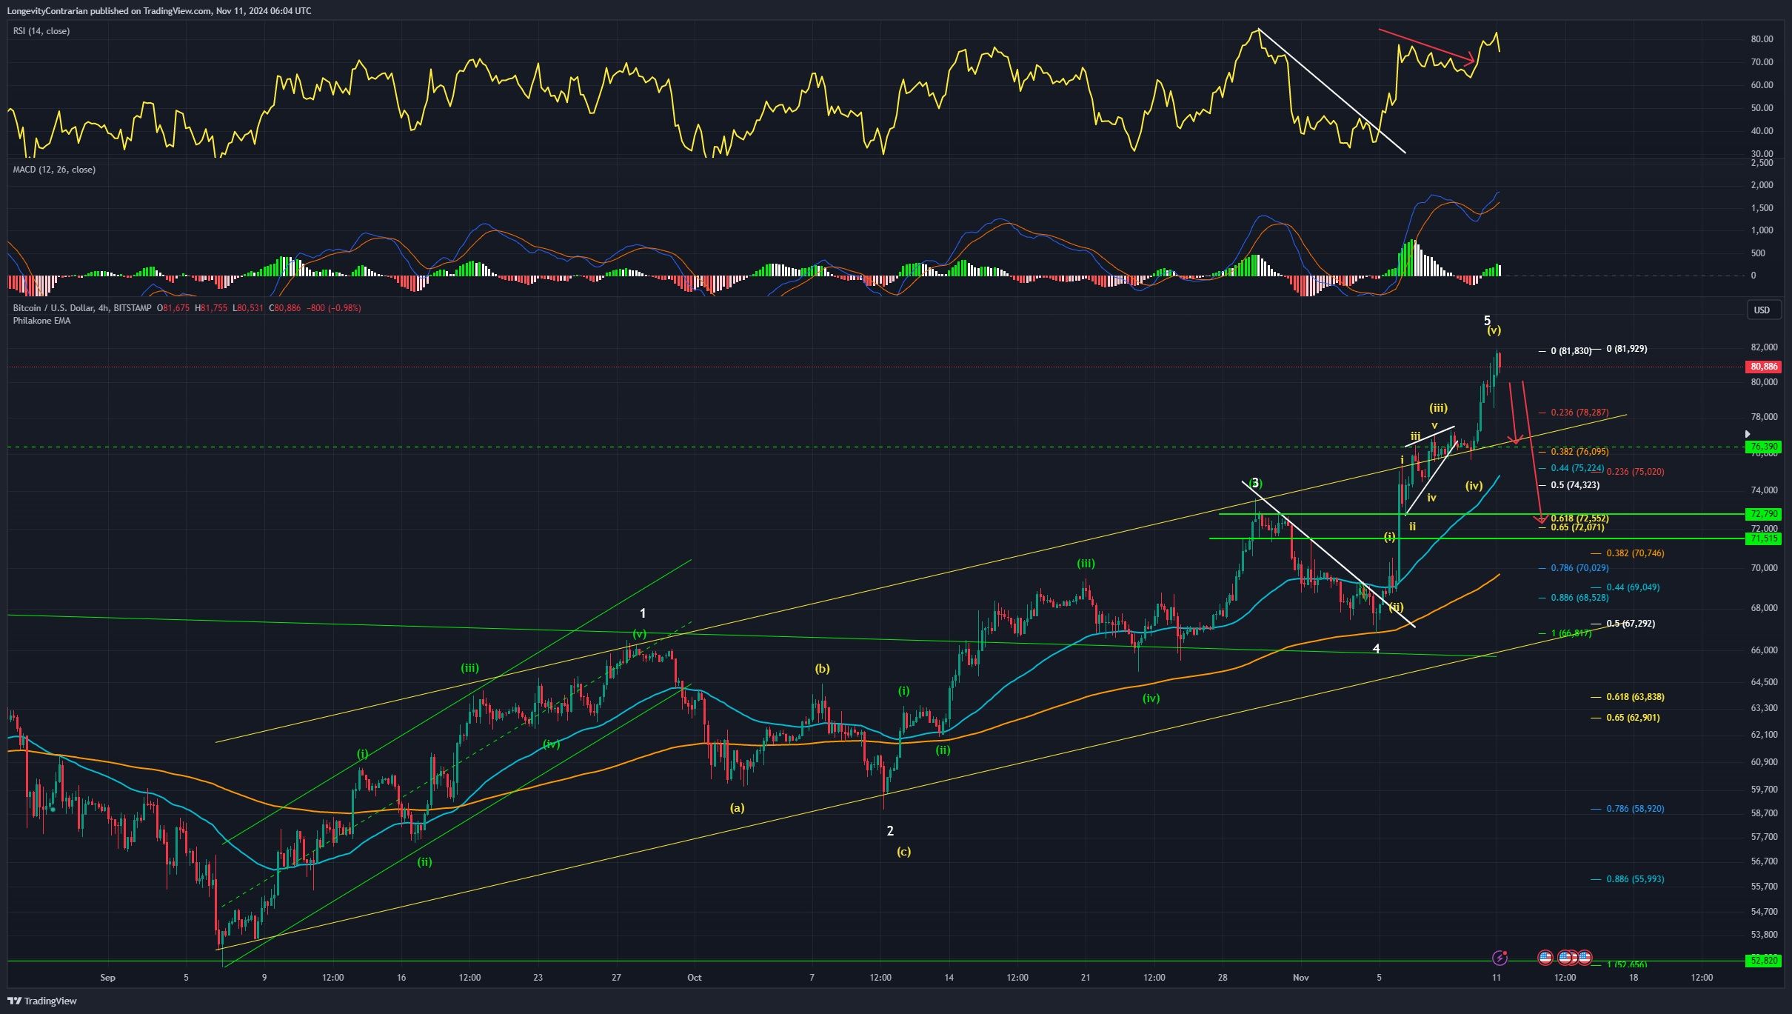Viewport: 1792px width, 1014px height.
Task: Click the green 52,820 price level label
Action: 1763,961
